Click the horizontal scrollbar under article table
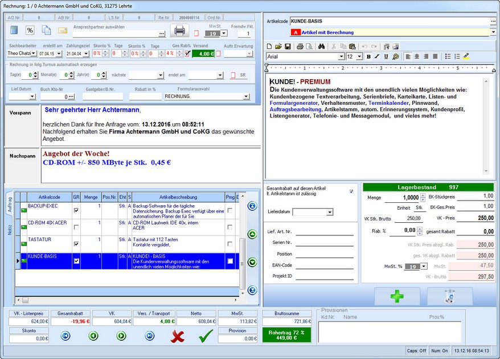 pos(127,300)
